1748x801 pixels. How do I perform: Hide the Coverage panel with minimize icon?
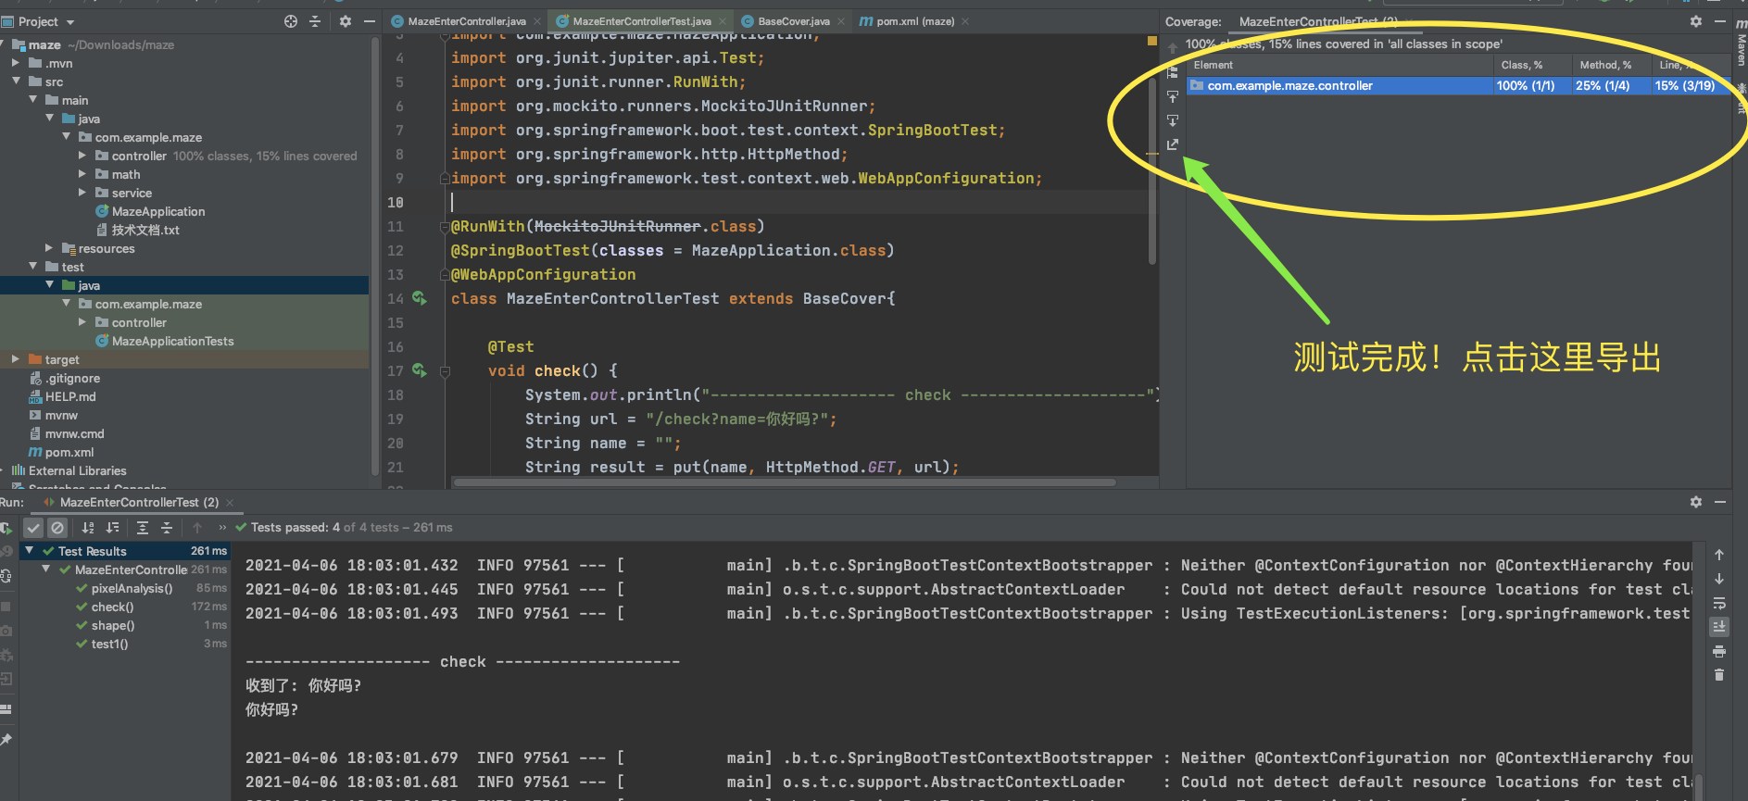click(1720, 21)
